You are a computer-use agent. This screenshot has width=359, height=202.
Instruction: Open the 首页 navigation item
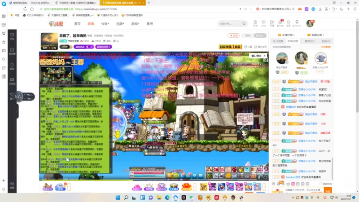click(x=77, y=24)
